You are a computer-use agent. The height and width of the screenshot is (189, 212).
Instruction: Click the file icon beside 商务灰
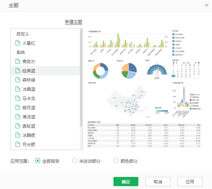coord(18,61)
